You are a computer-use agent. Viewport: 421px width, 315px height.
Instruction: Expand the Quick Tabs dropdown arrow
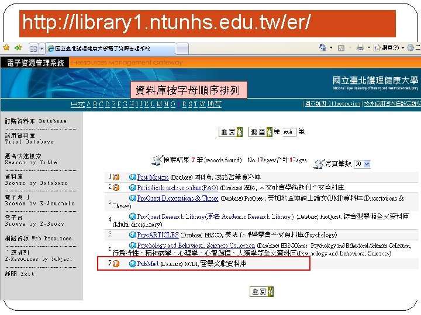[42, 49]
